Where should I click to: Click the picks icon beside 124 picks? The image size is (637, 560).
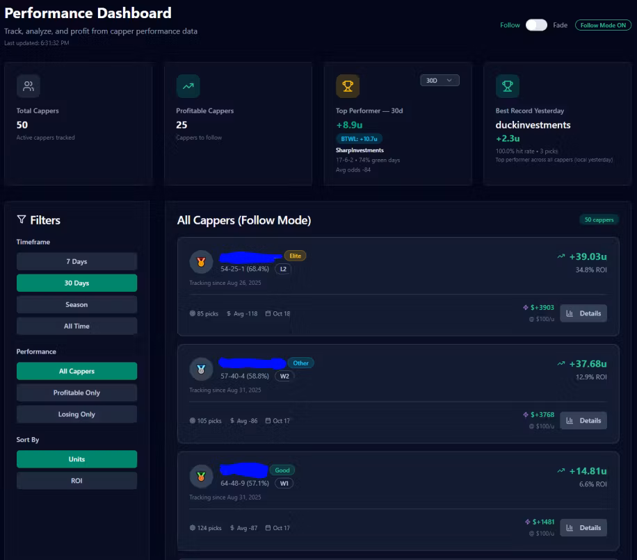point(193,527)
